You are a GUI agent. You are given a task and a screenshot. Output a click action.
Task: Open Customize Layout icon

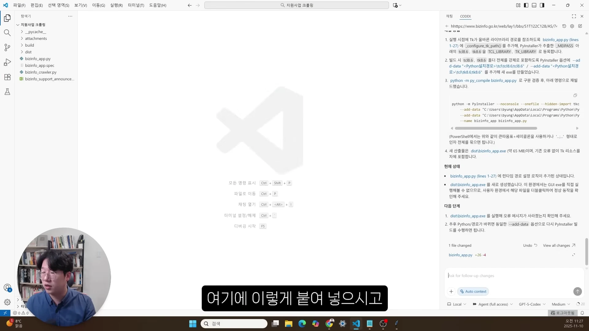pos(518,5)
